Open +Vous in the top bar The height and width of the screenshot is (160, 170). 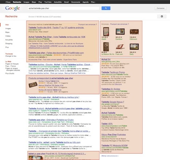(8, 2)
